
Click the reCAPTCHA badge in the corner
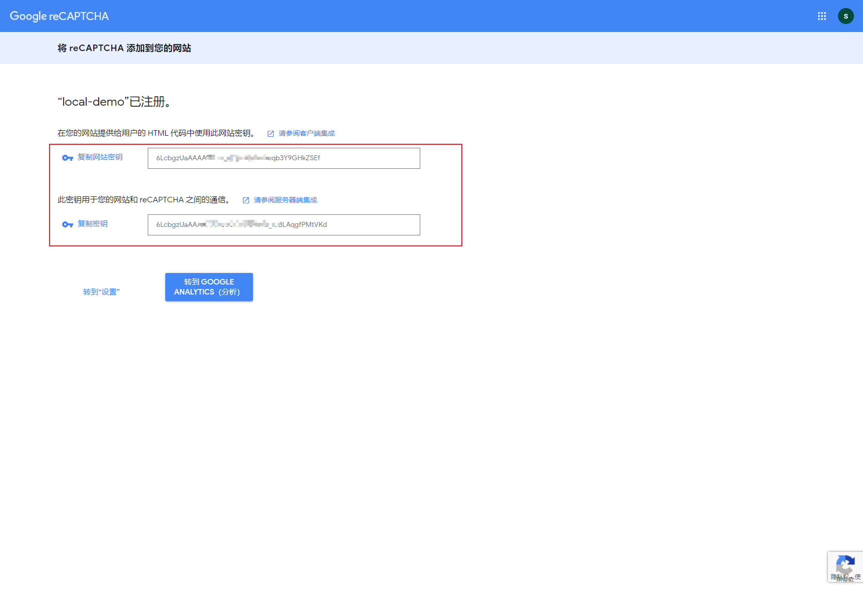point(845,567)
